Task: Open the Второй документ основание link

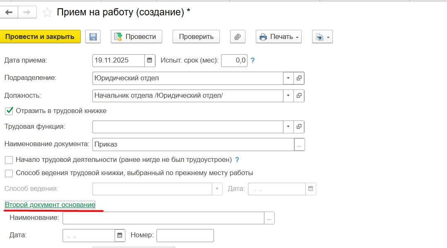Action: click(x=49, y=205)
